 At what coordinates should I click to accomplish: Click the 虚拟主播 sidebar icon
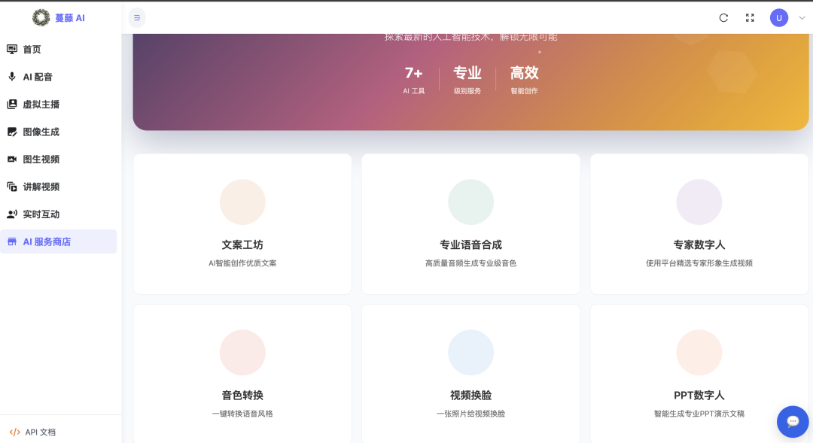click(x=12, y=104)
